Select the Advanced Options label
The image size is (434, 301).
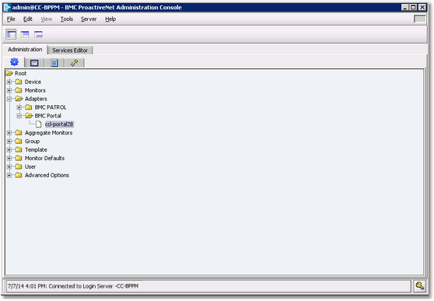pyautogui.click(x=47, y=175)
